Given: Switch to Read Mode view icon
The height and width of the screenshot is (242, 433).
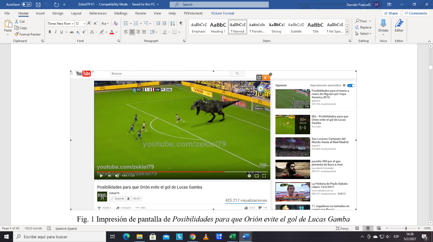Looking at the screenshot, I should pyautogui.click(x=357, y=228).
